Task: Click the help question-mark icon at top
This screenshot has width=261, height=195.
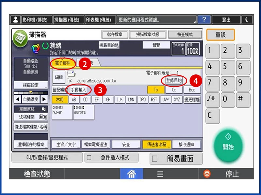Action: (204, 19)
